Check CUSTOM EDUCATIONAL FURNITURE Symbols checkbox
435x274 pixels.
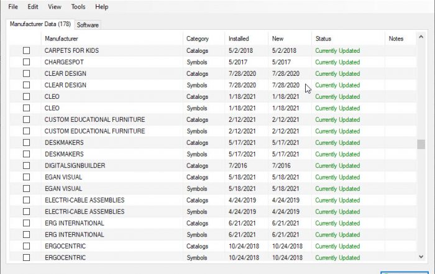[x=26, y=131]
